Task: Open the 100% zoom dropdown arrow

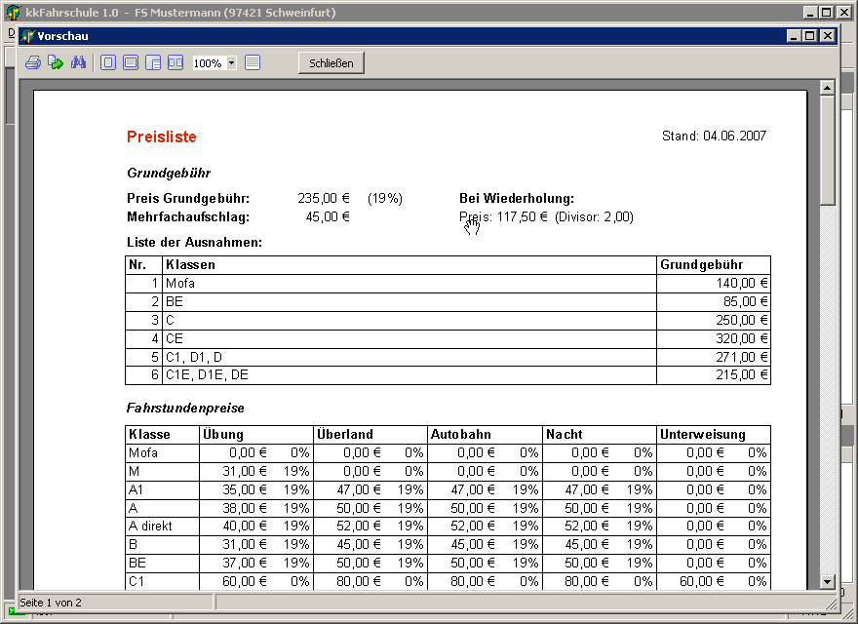Action: click(x=231, y=63)
